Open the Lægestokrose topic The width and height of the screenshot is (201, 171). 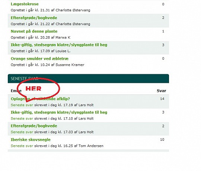click(25, 4)
